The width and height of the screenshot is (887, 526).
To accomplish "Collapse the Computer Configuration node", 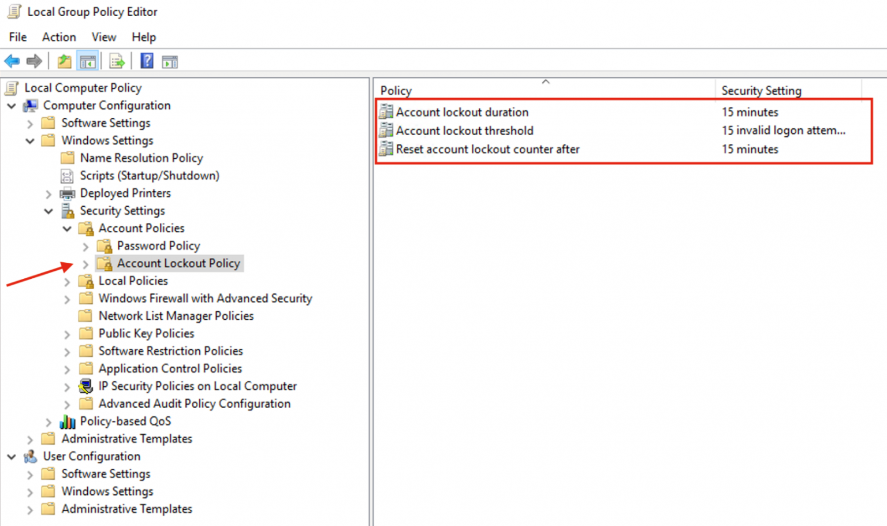I will click(10, 106).
